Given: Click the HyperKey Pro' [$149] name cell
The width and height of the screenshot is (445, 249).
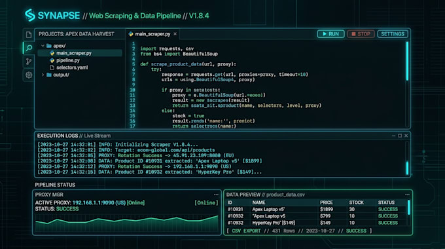Looking at the screenshot, I should click(274, 223).
